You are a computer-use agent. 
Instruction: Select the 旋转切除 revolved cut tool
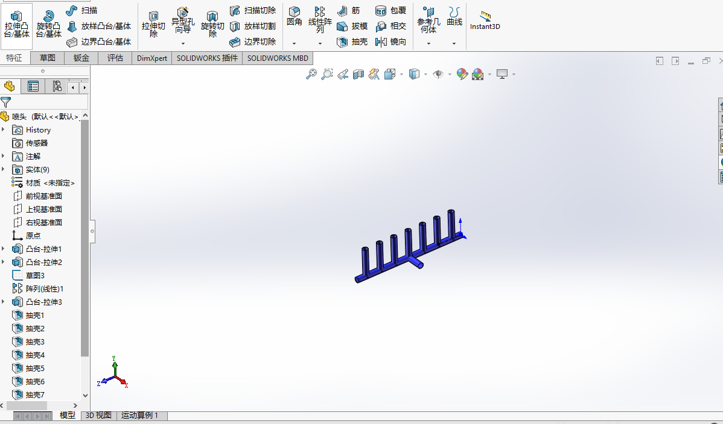[212, 24]
